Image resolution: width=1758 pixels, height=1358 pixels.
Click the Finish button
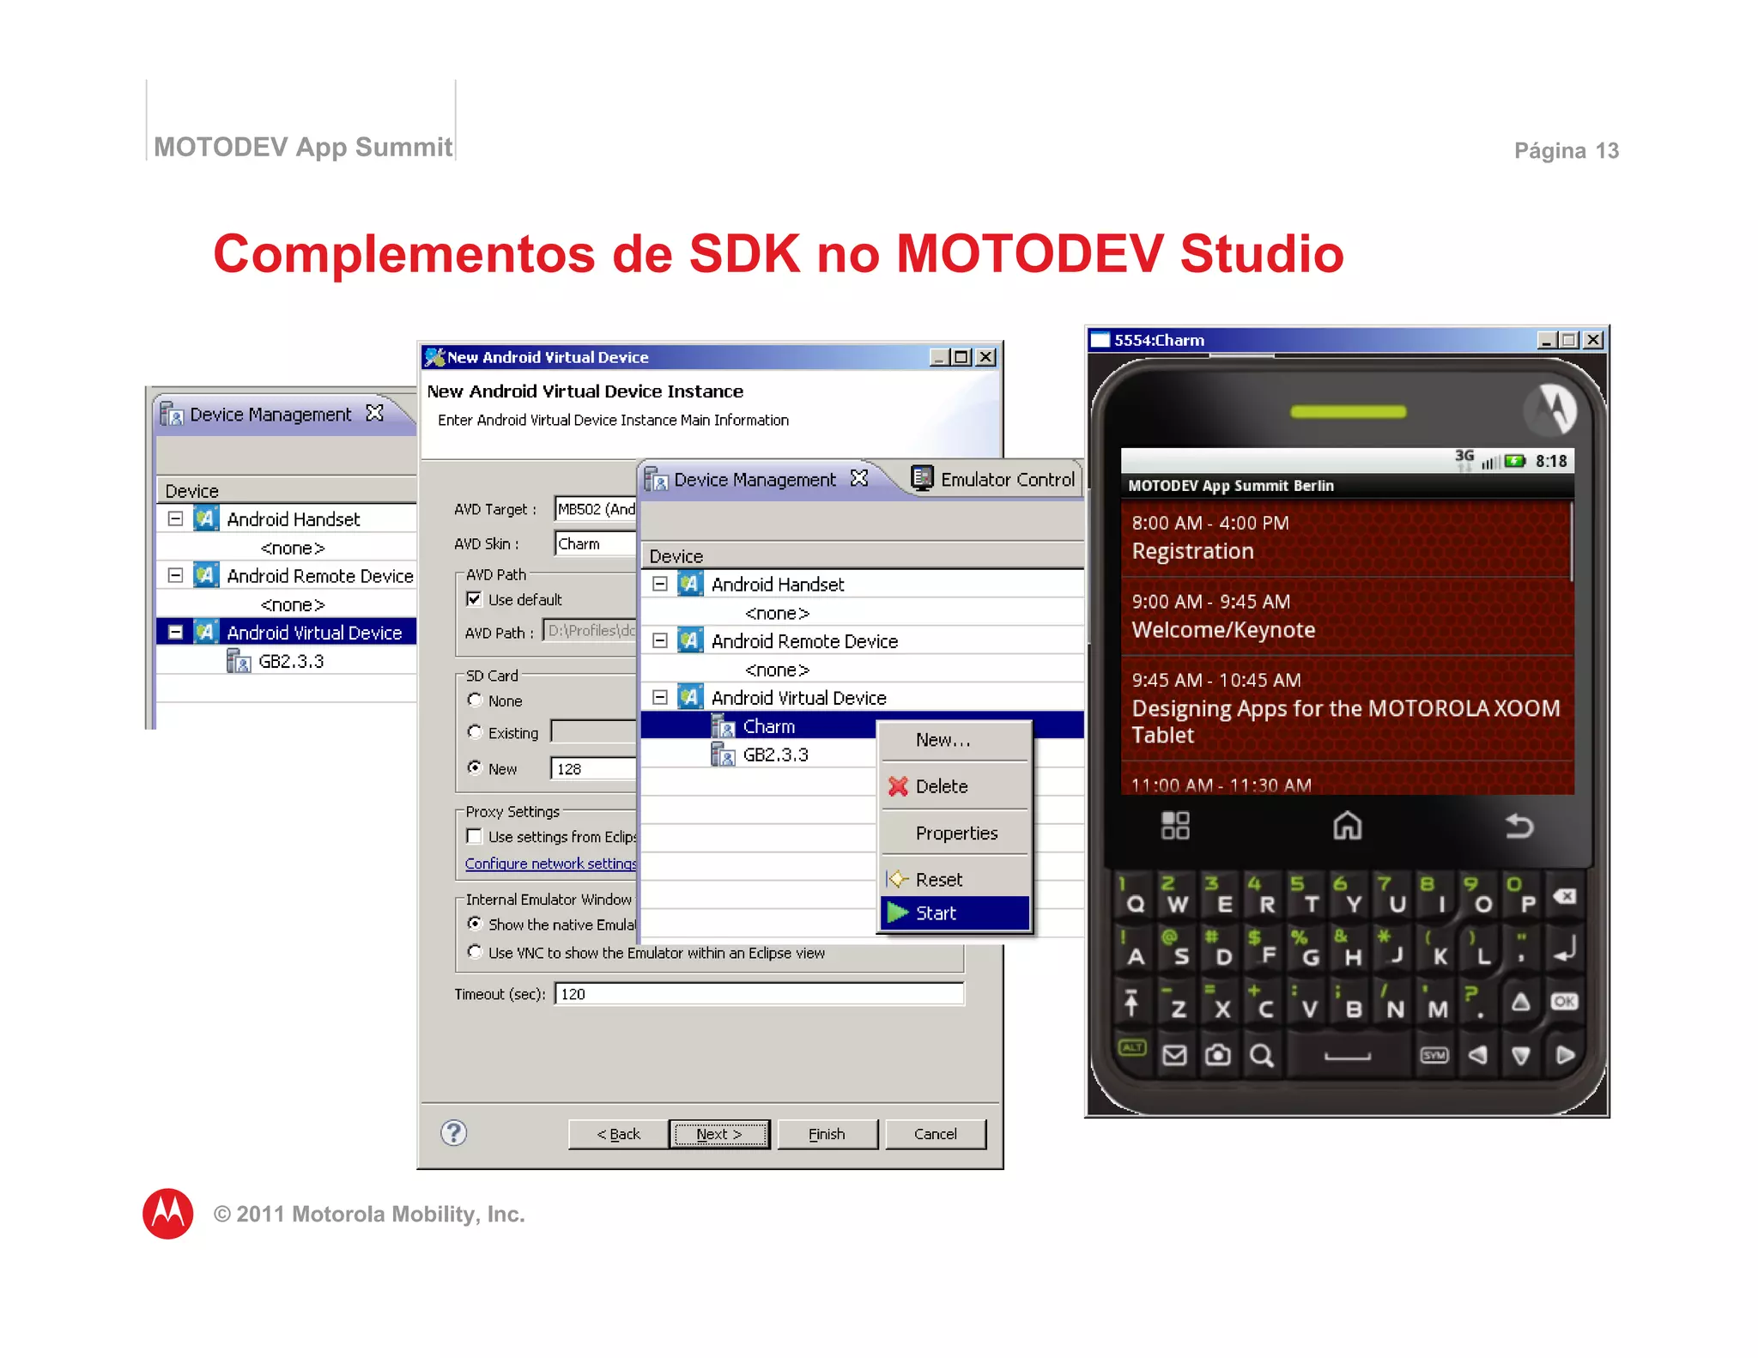tap(827, 1134)
